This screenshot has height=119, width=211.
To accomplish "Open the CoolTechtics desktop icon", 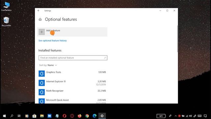I will (6, 6).
